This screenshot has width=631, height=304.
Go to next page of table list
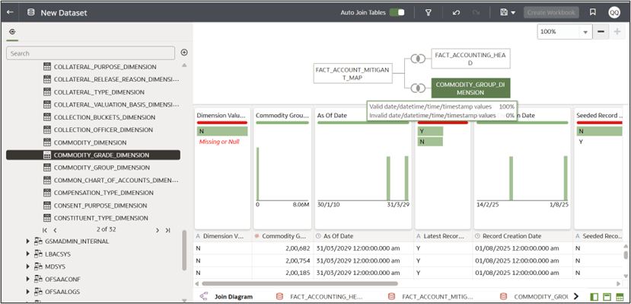[x=158, y=230]
